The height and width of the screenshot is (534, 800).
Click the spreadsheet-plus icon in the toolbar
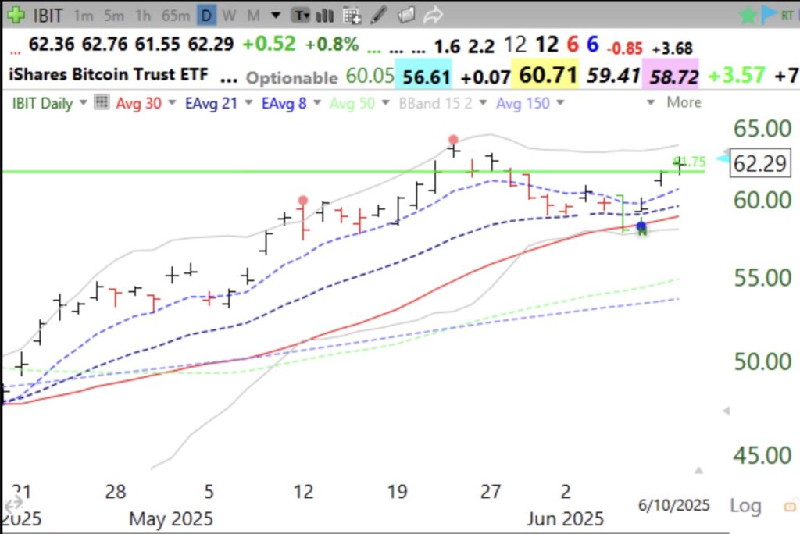click(x=350, y=15)
